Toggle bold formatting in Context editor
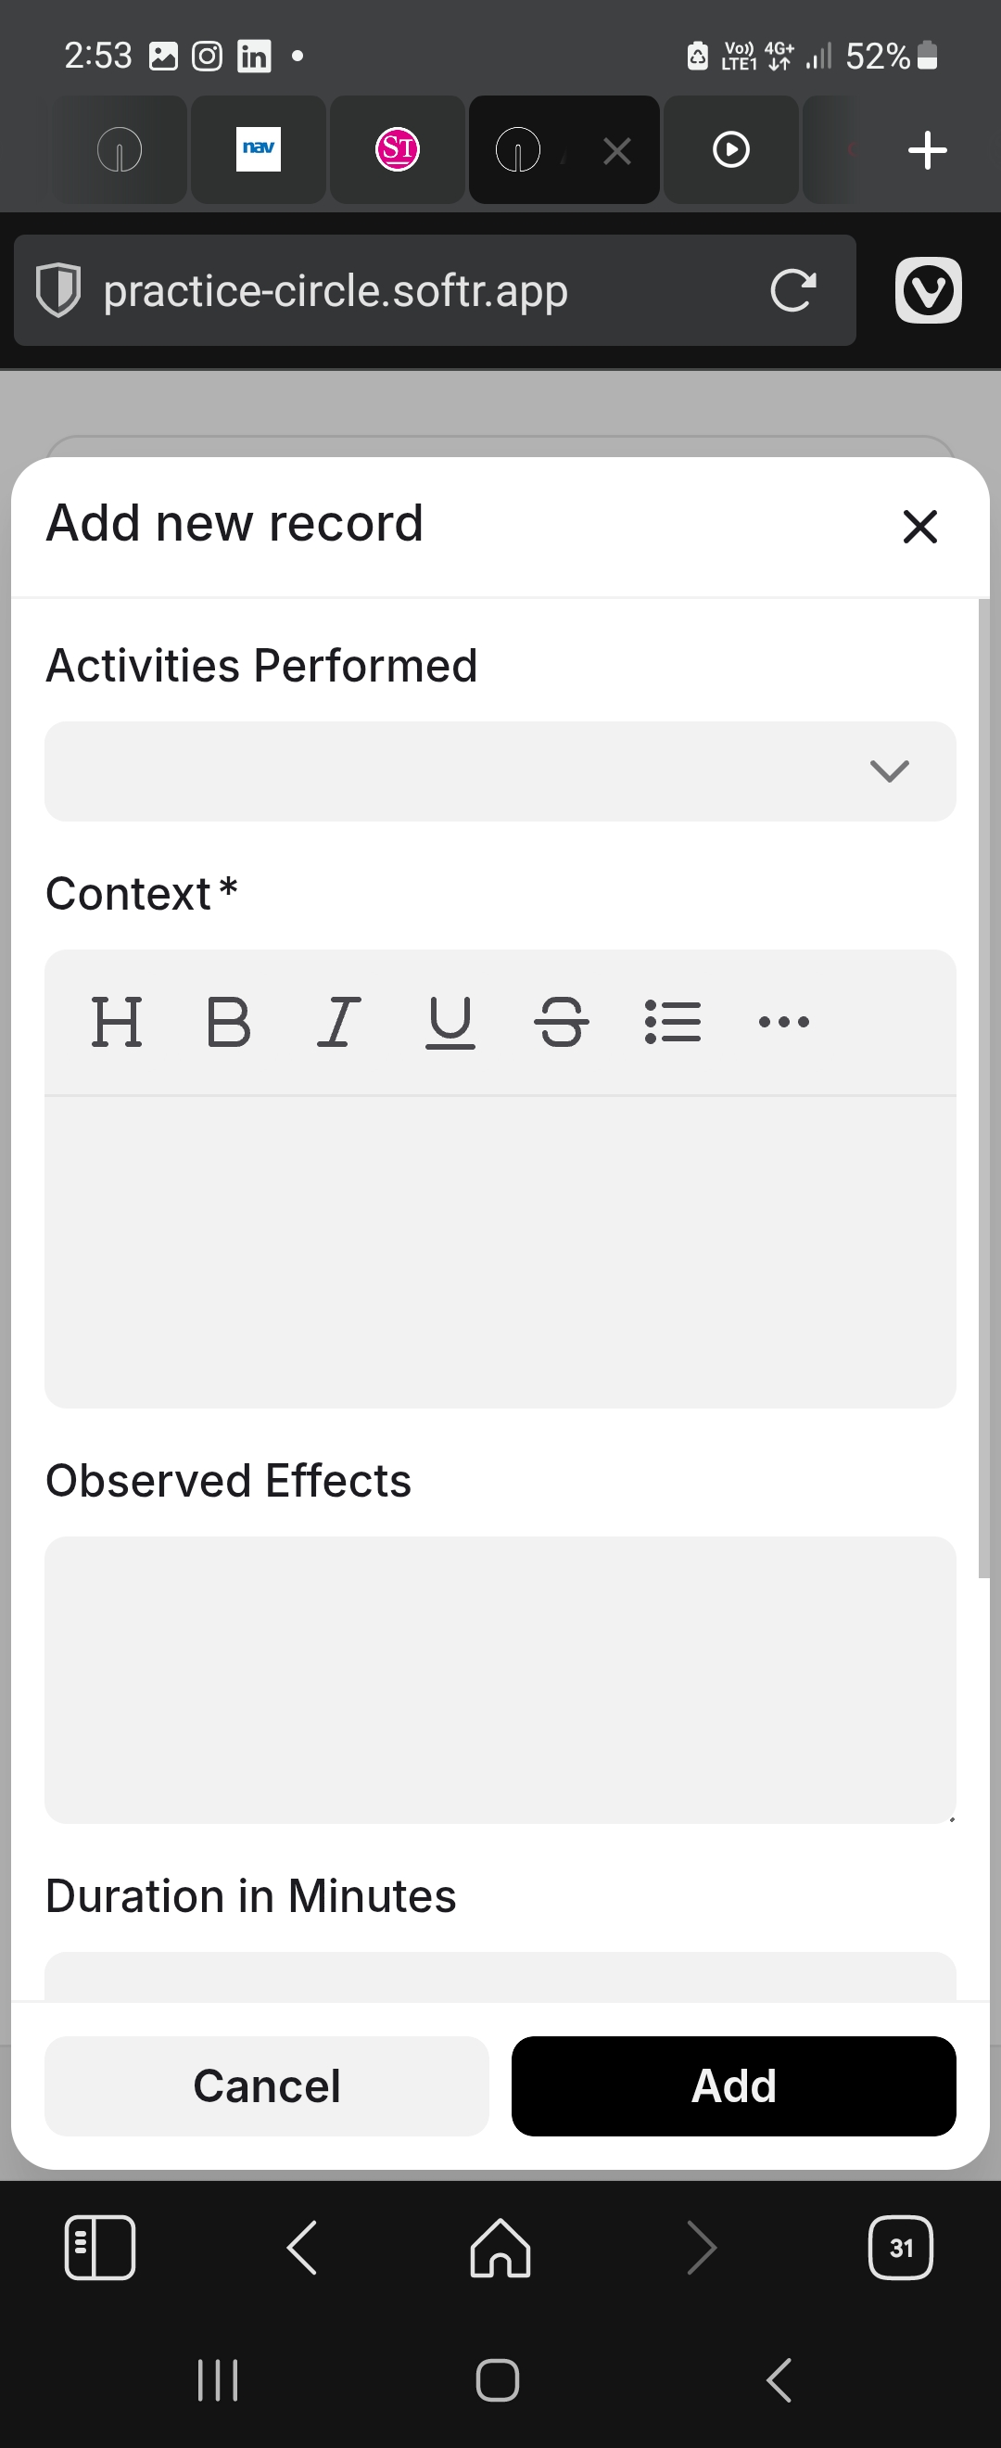Image resolution: width=1001 pixels, height=2448 pixels. pyautogui.click(x=228, y=1023)
